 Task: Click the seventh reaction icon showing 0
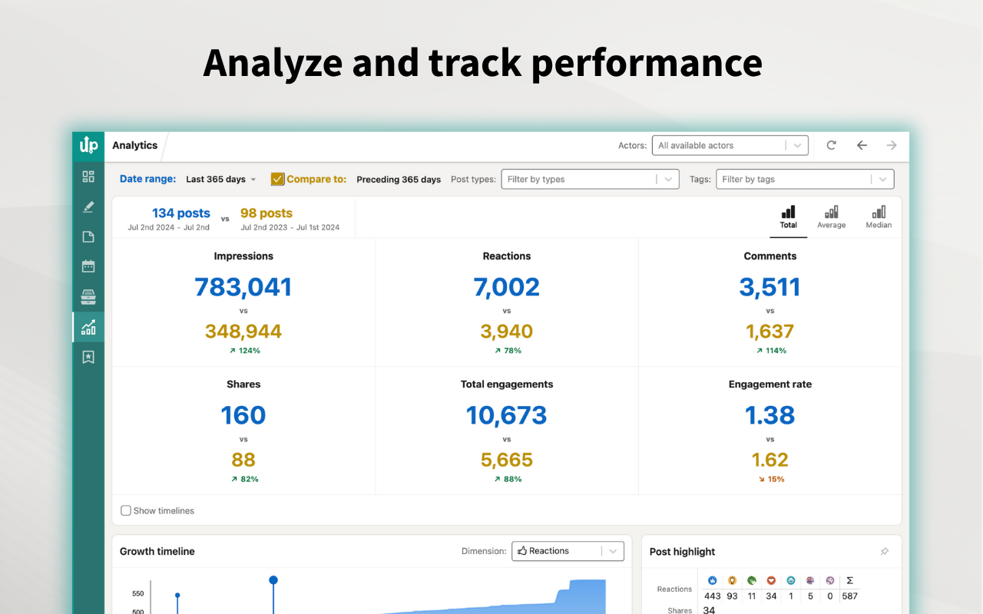(829, 581)
